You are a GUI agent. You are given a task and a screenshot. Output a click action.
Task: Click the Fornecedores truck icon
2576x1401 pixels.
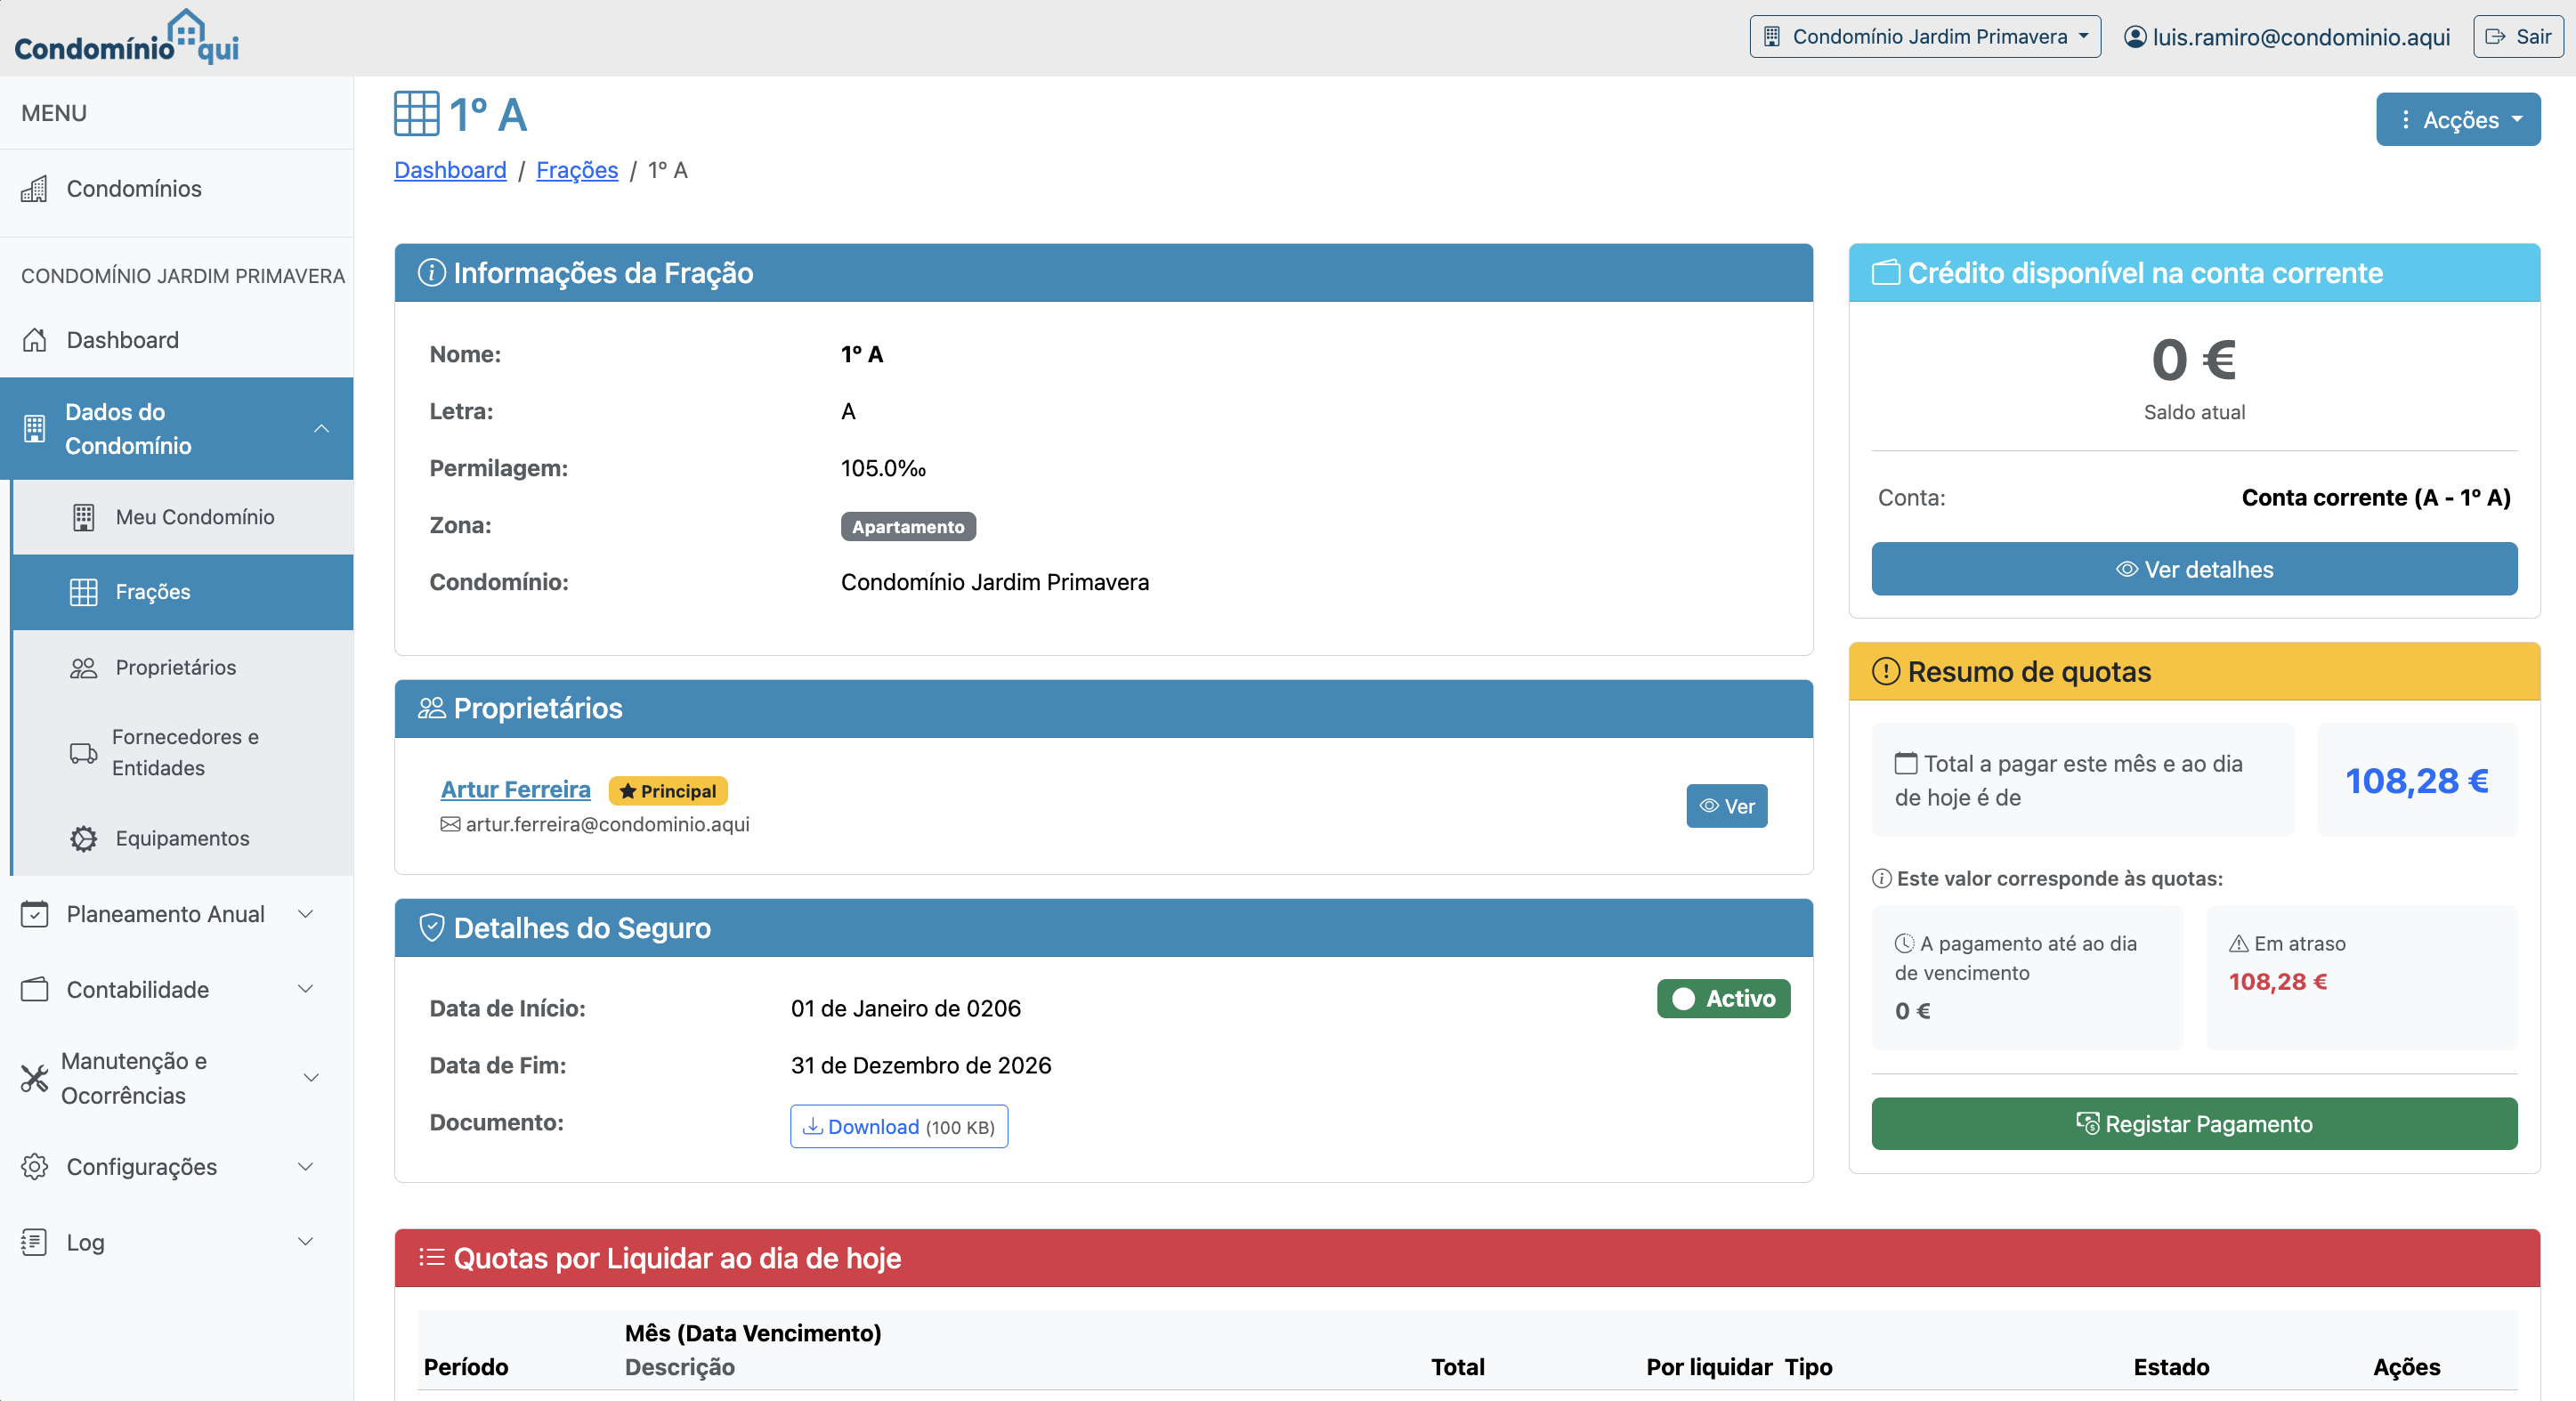pyautogui.click(x=84, y=752)
